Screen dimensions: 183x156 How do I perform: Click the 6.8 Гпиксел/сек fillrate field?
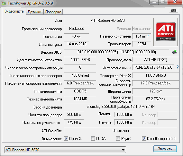click(80, 83)
